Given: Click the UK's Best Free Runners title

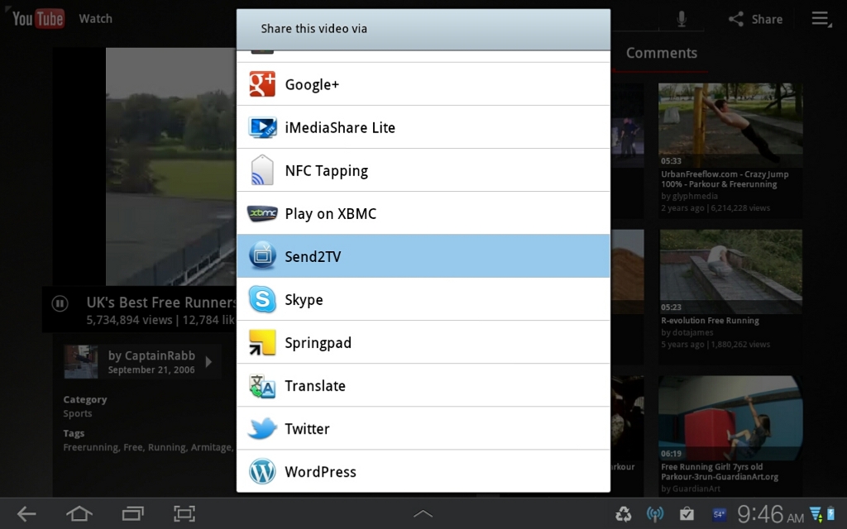Looking at the screenshot, I should 161,303.
